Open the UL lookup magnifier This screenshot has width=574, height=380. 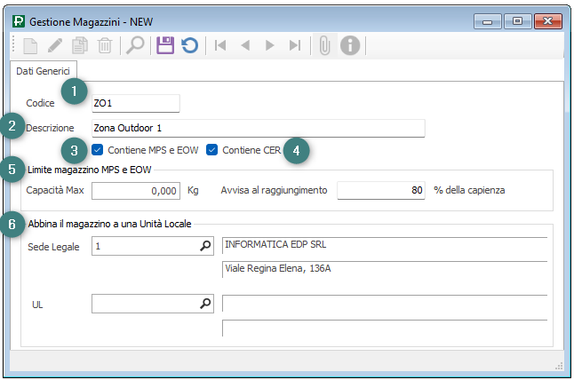205,305
